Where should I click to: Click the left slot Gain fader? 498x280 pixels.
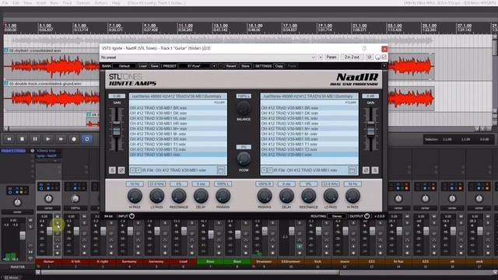pyautogui.click(x=117, y=130)
